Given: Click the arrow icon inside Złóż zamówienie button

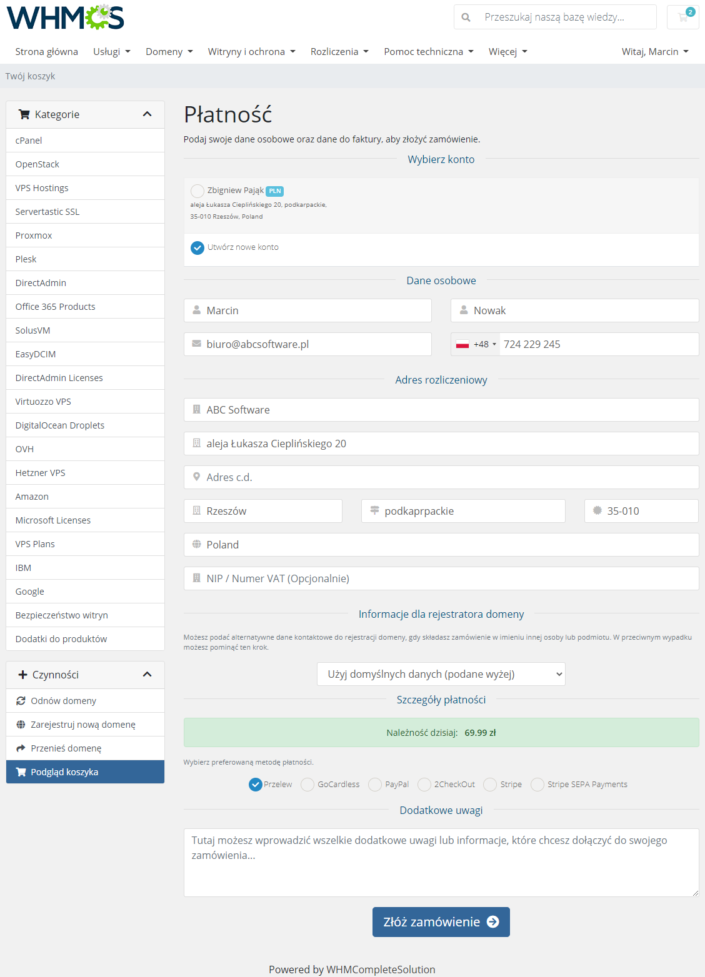Looking at the screenshot, I should 493,921.
